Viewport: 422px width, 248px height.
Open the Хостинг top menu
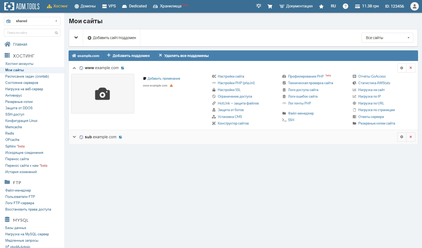tap(57, 6)
